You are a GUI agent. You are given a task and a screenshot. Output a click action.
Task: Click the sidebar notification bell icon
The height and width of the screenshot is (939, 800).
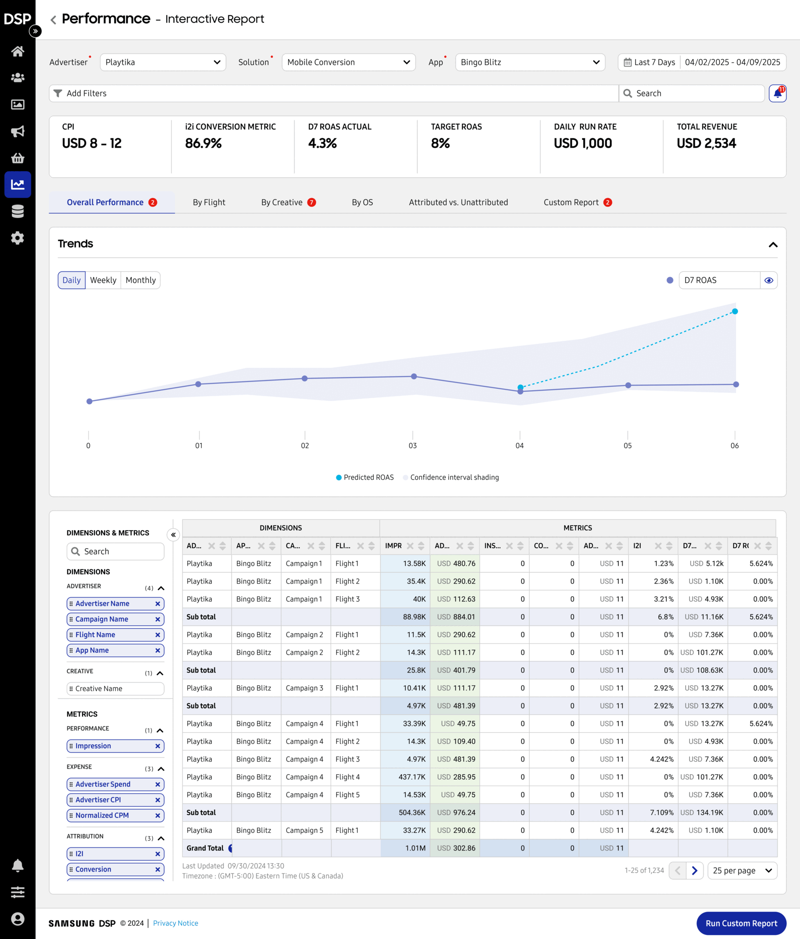tap(18, 866)
